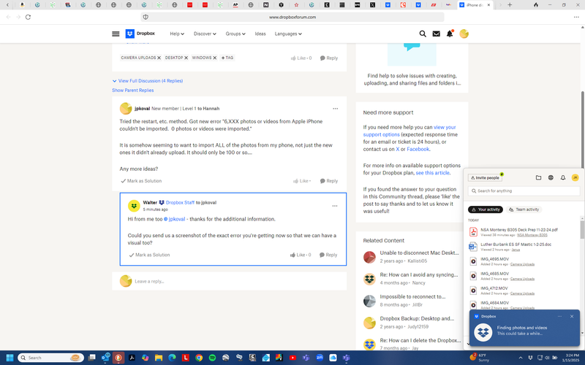This screenshot has width=585, height=365.
Task: Add a new tag to post
Action: coord(227,58)
